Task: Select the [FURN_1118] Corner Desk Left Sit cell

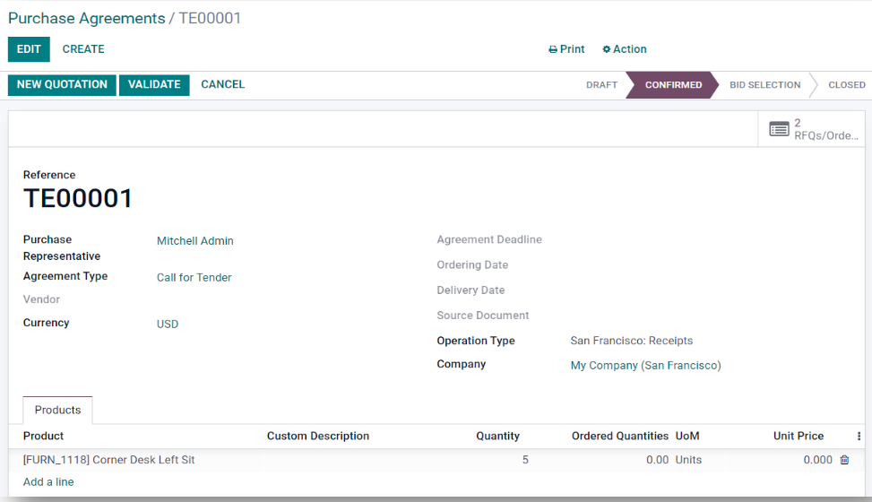Action: pyautogui.click(x=108, y=460)
